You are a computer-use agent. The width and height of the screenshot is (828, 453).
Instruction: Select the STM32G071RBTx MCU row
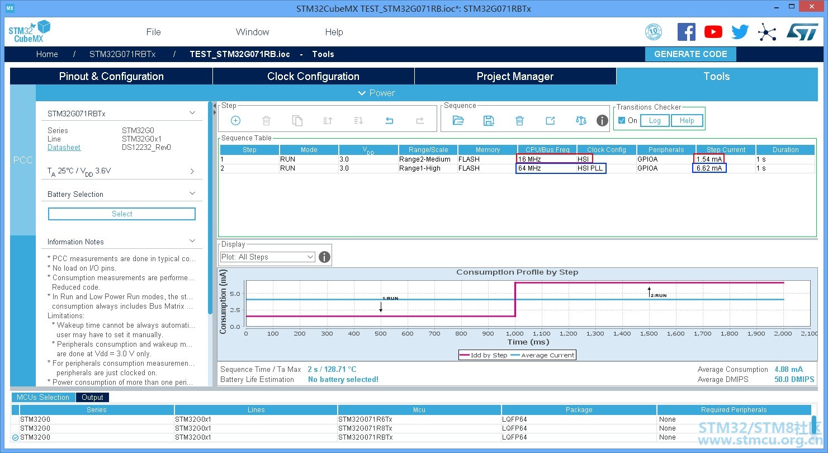pyautogui.click(x=411, y=437)
